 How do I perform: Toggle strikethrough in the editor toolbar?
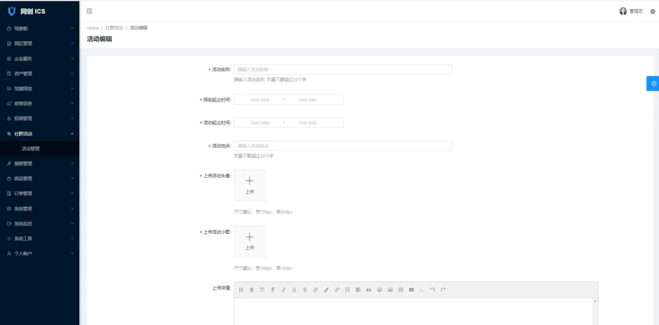coord(304,290)
